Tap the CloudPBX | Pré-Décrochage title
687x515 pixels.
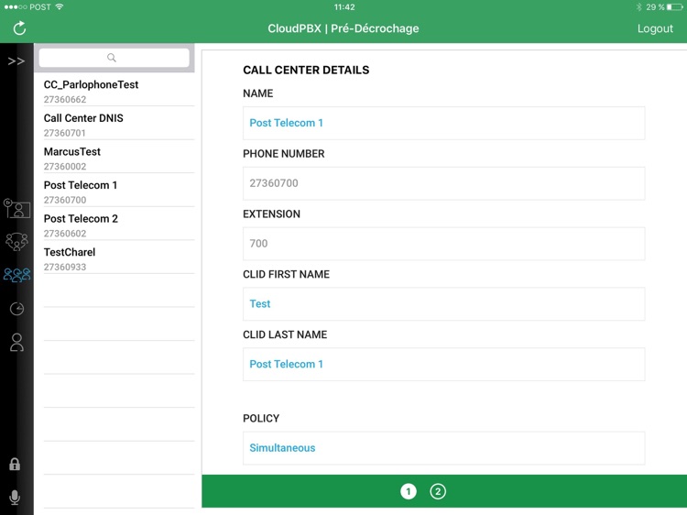click(x=343, y=28)
